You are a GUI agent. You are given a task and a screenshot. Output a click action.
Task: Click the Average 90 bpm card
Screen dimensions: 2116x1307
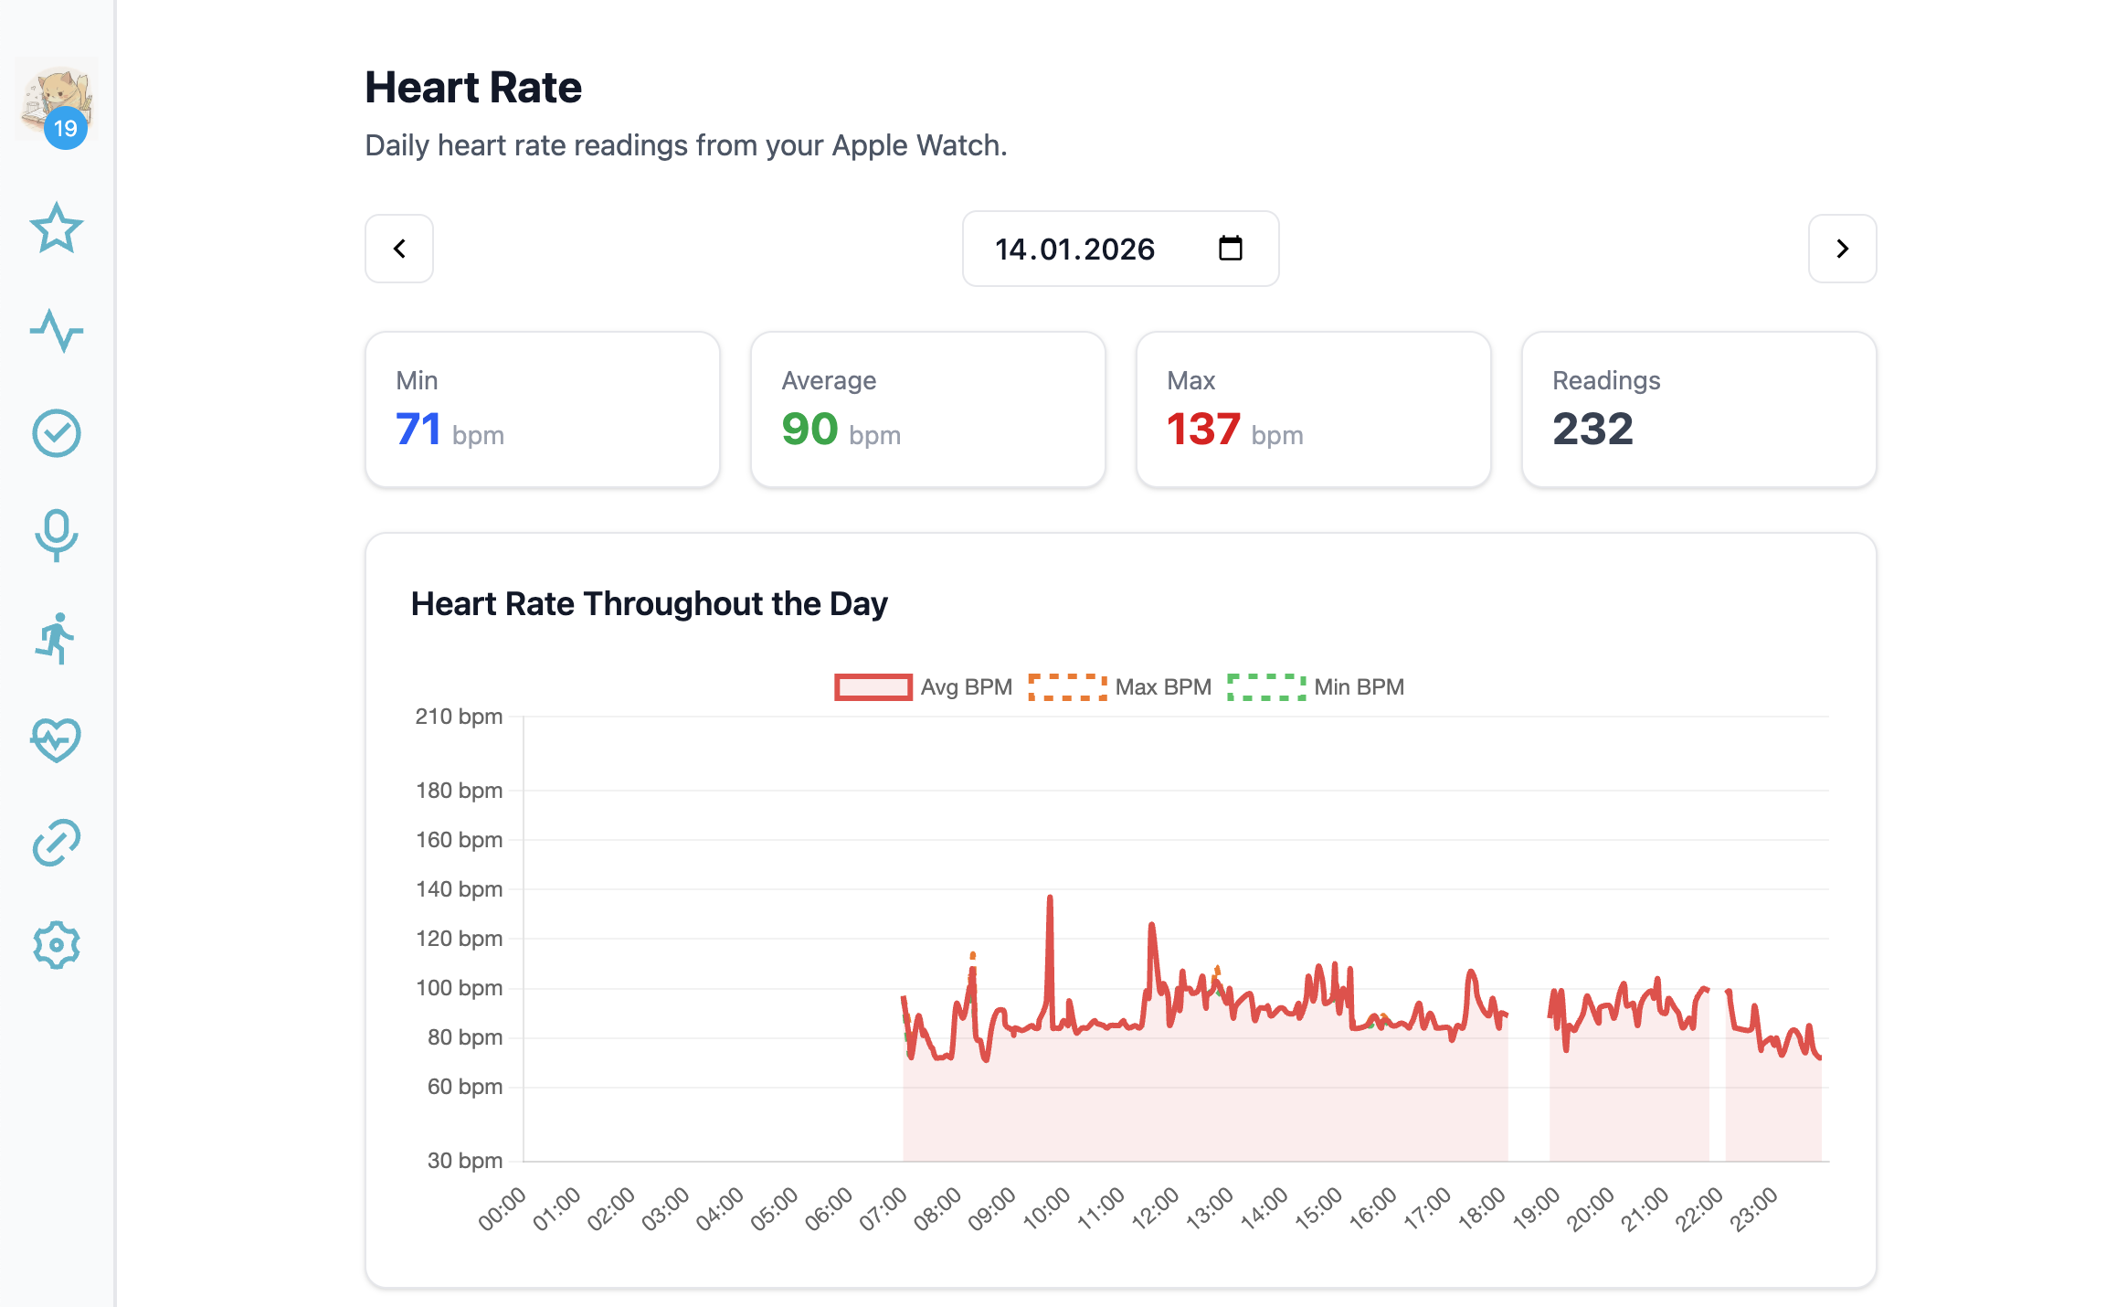[927, 409]
